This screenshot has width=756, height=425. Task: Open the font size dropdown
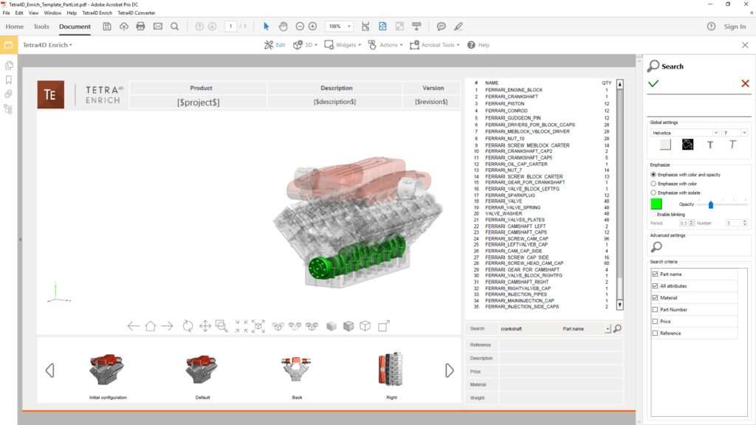[x=744, y=133]
